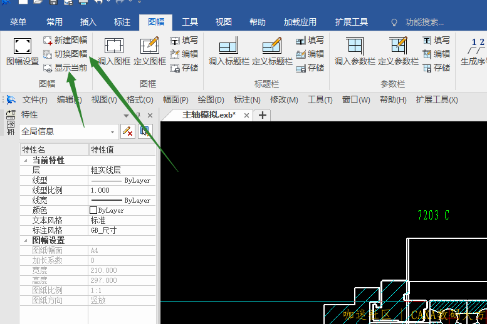
Task: Click 新建图幅 to create new sheet
Action: [x=65, y=40]
